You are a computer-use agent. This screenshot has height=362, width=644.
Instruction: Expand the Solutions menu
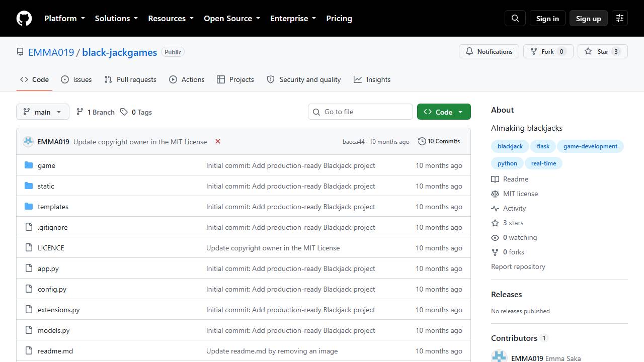pos(116,18)
